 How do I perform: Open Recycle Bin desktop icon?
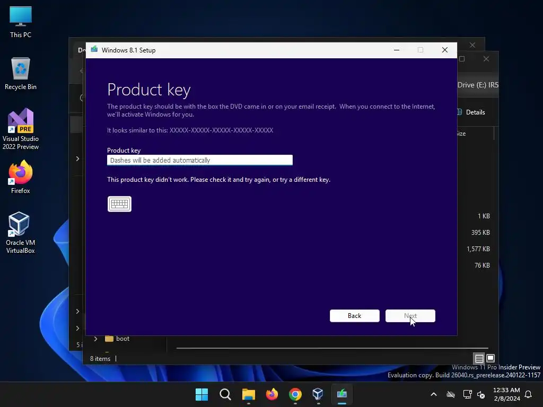click(21, 74)
